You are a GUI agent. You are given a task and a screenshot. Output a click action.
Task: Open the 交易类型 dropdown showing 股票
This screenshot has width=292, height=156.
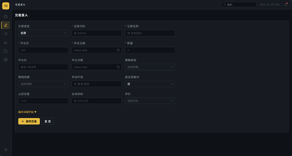point(43,33)
